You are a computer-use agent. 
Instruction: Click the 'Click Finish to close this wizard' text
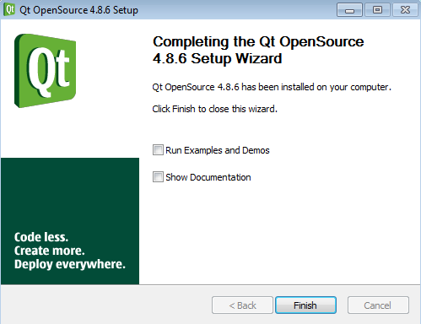(215, 109)
